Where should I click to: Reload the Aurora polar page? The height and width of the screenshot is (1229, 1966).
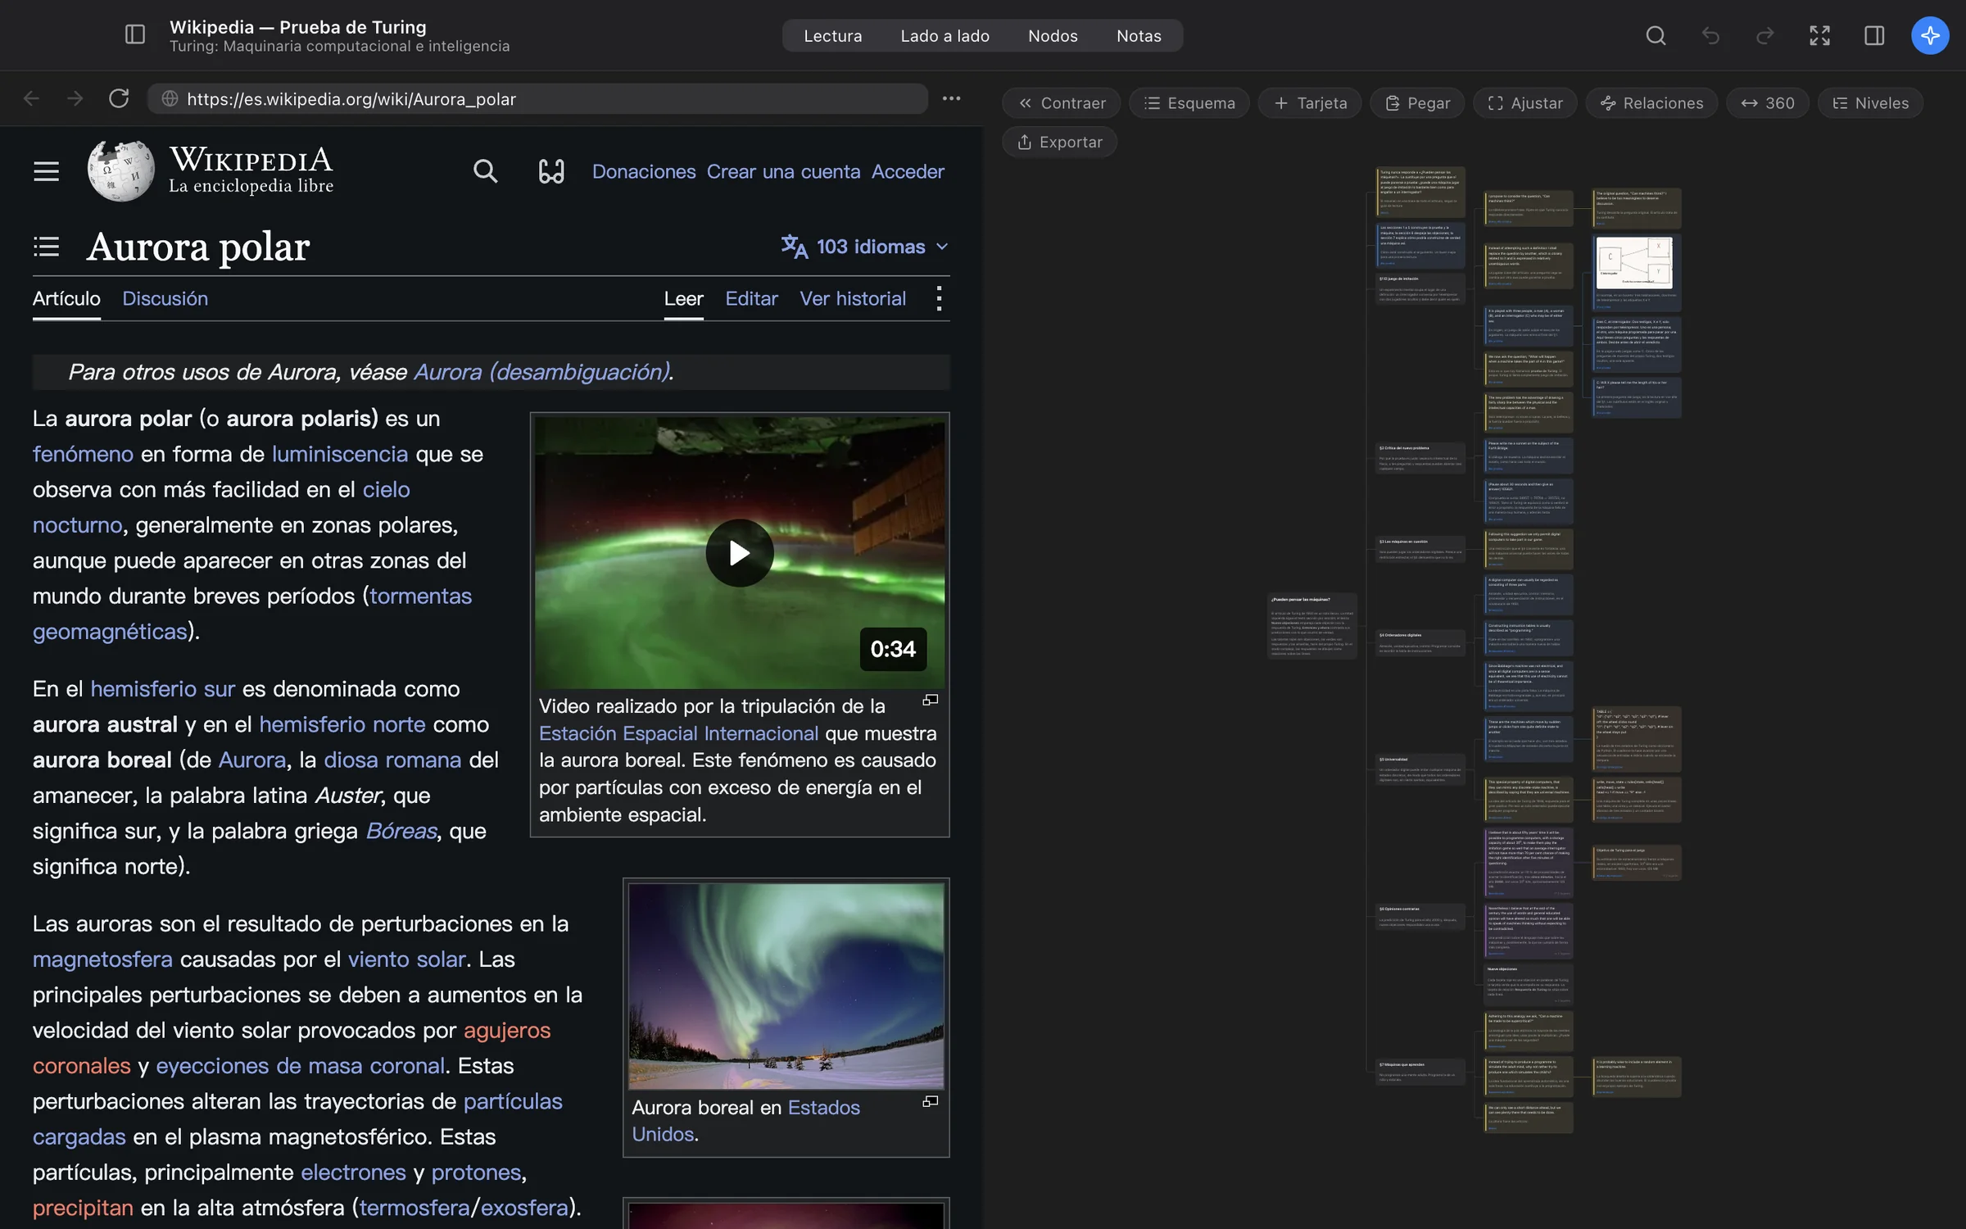point(119,98)
